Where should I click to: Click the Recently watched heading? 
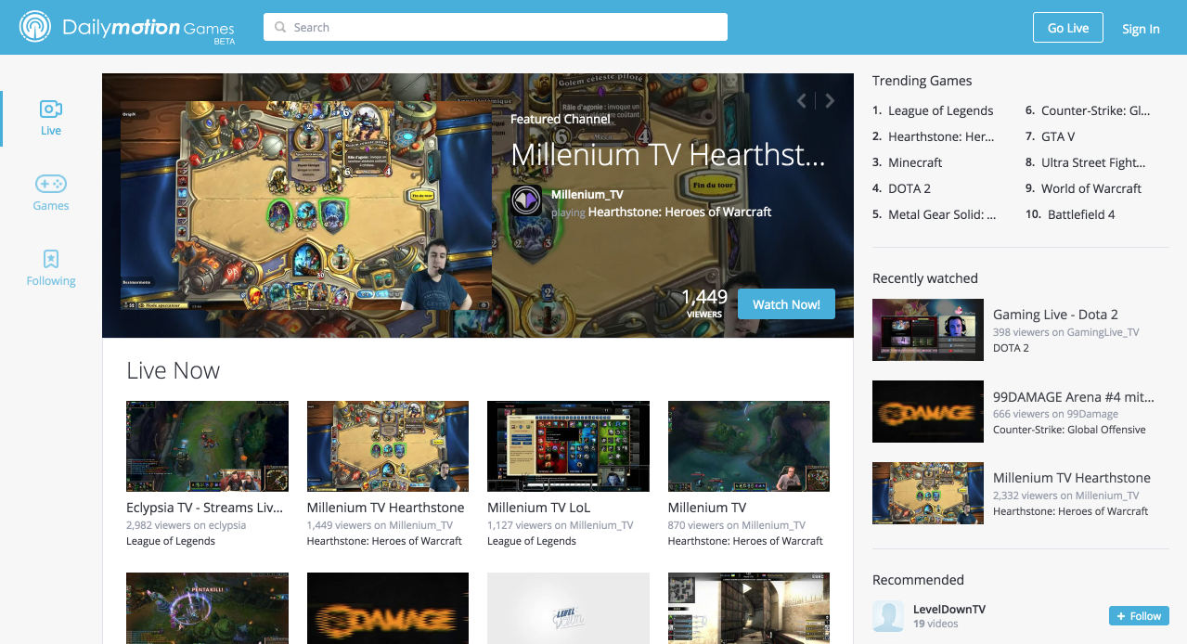pos(925,278)
